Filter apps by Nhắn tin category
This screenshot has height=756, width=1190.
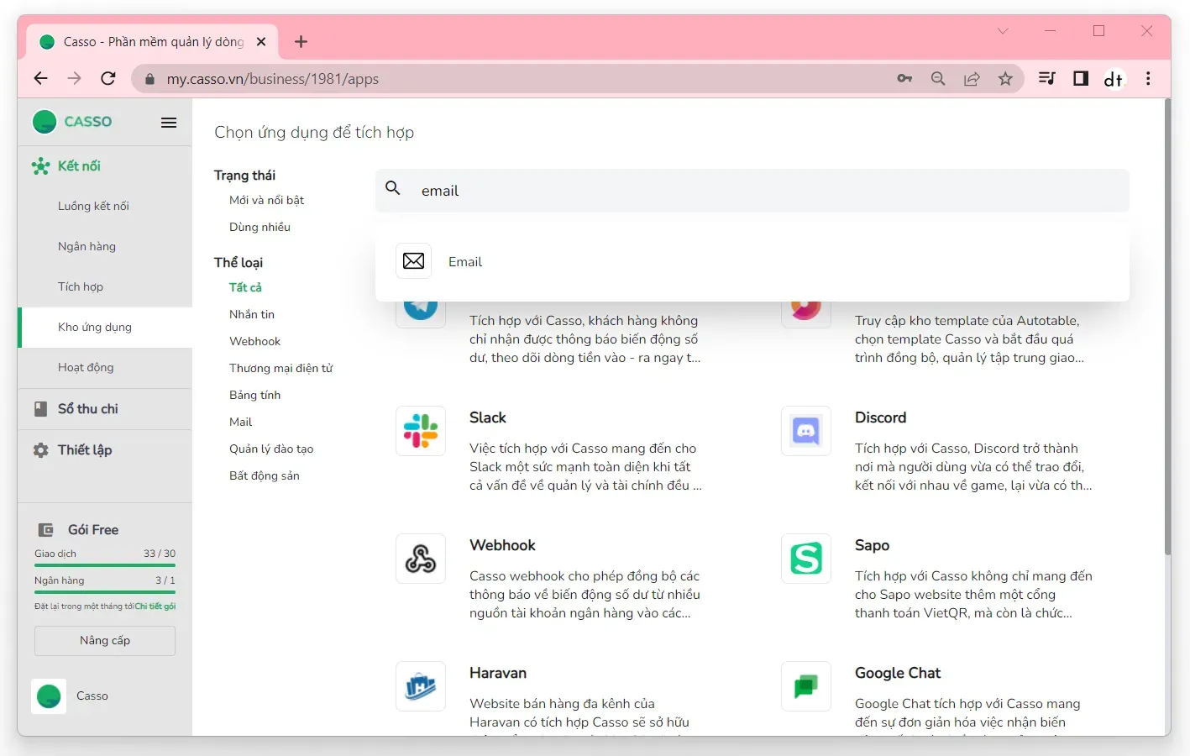[252, 314]
